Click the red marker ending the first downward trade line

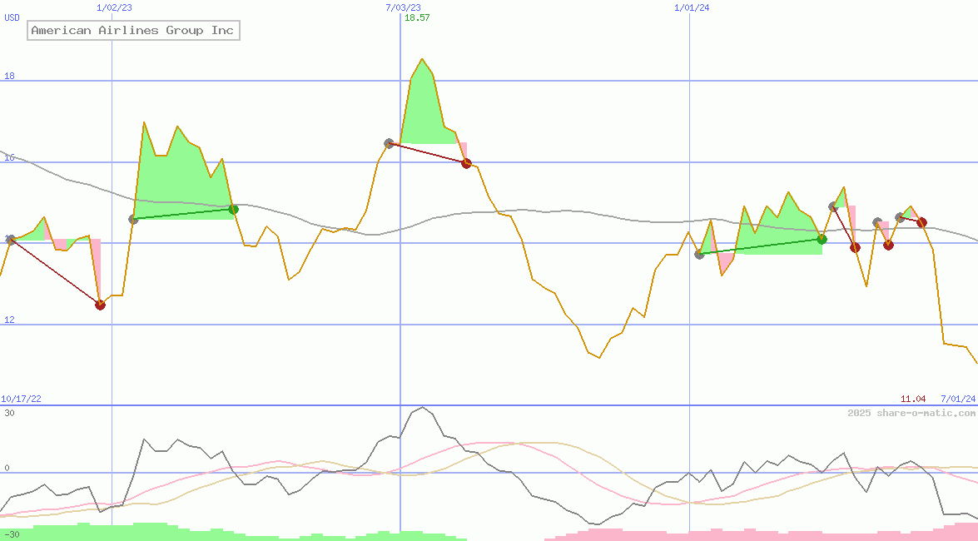(x=100, y=305)
